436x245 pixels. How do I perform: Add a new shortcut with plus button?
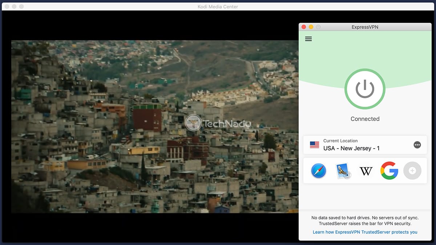pos(412,171)
